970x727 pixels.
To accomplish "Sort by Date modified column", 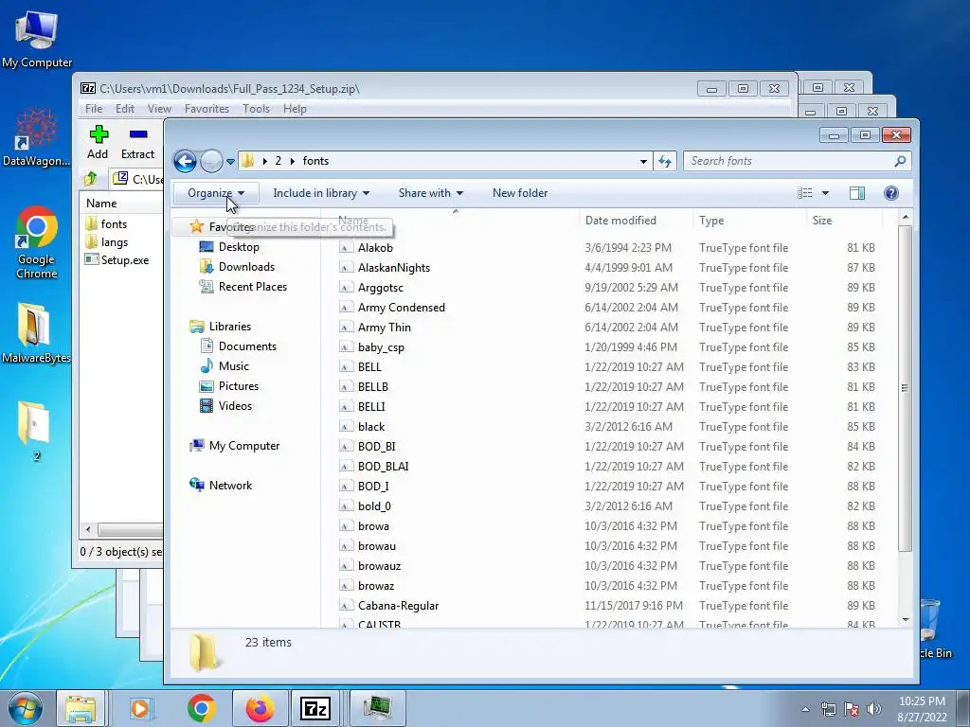I will (620, 220).
